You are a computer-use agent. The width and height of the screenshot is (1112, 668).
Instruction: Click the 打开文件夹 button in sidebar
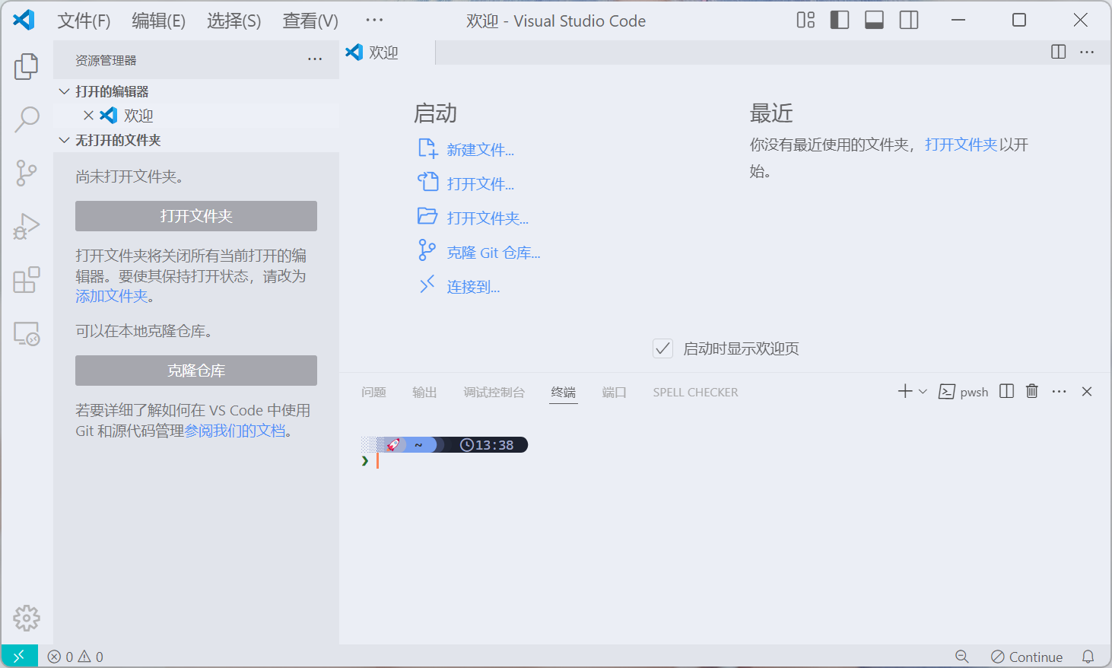point(196,216)
